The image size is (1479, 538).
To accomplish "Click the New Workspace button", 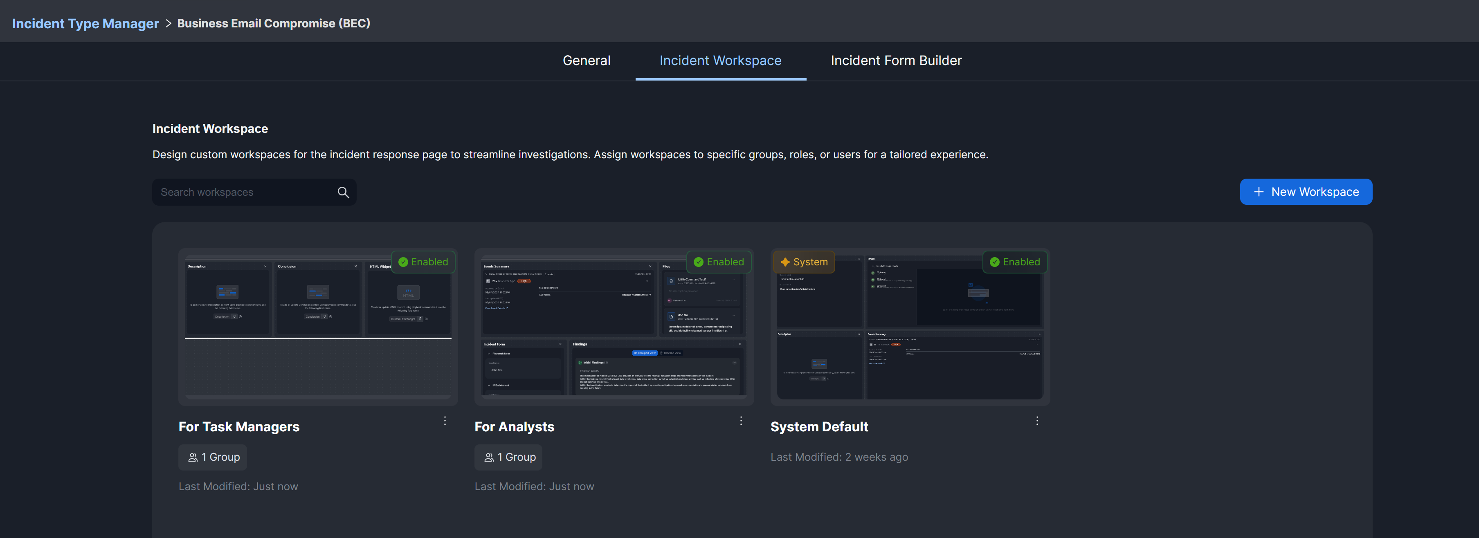I will 1306,192.
